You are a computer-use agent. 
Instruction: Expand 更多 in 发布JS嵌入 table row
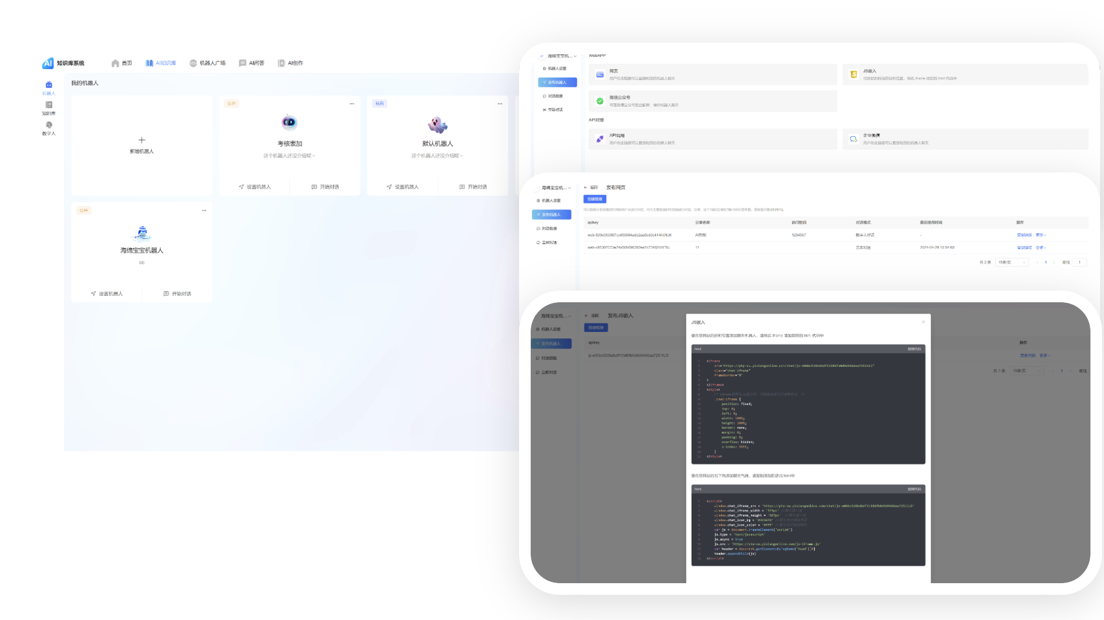click(x=1045, y=356)
